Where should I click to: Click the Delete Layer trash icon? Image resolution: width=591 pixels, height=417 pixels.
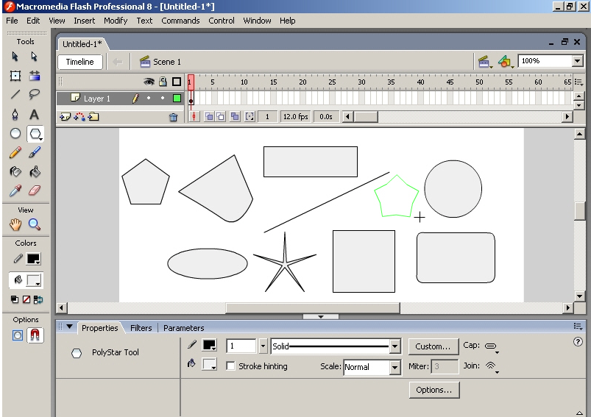click(x=174, y=118)
